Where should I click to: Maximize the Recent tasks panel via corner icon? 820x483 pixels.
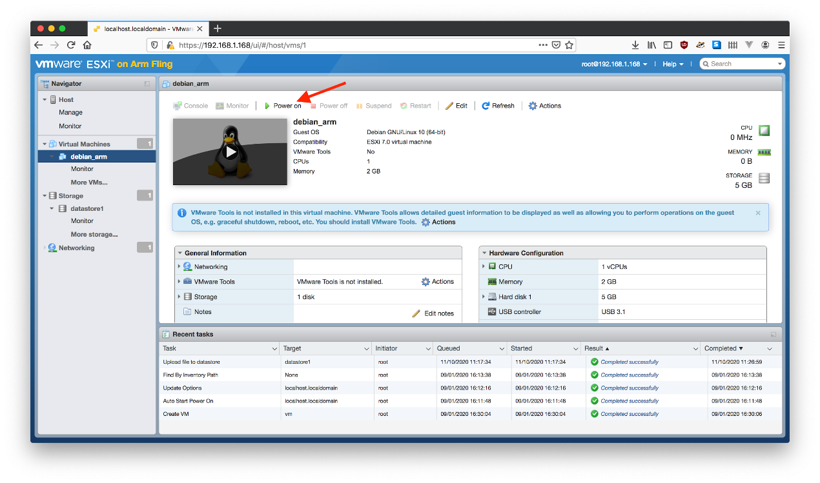(774, 335)
